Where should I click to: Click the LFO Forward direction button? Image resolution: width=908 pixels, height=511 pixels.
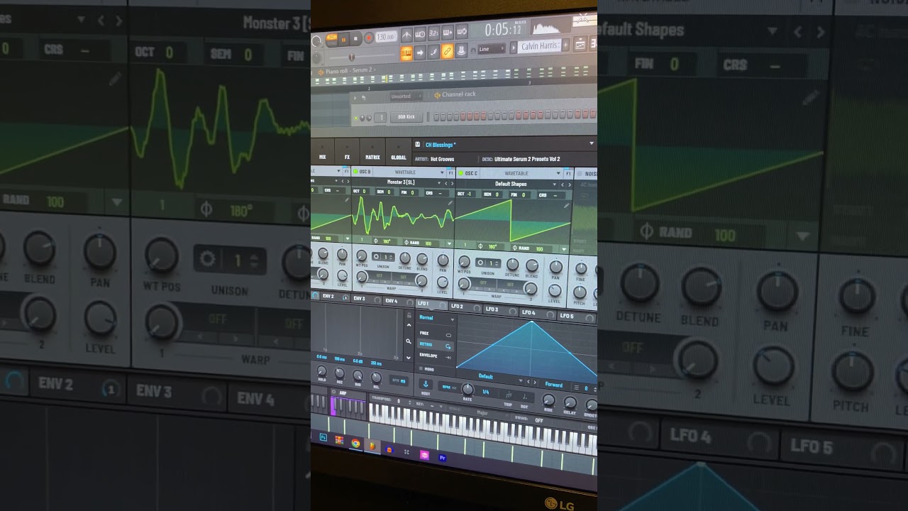coord(554,385)
